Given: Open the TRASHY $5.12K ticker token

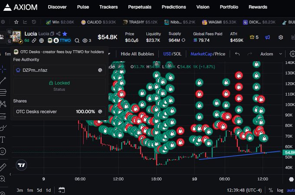Looking at the screenshot, I should 140,22.
